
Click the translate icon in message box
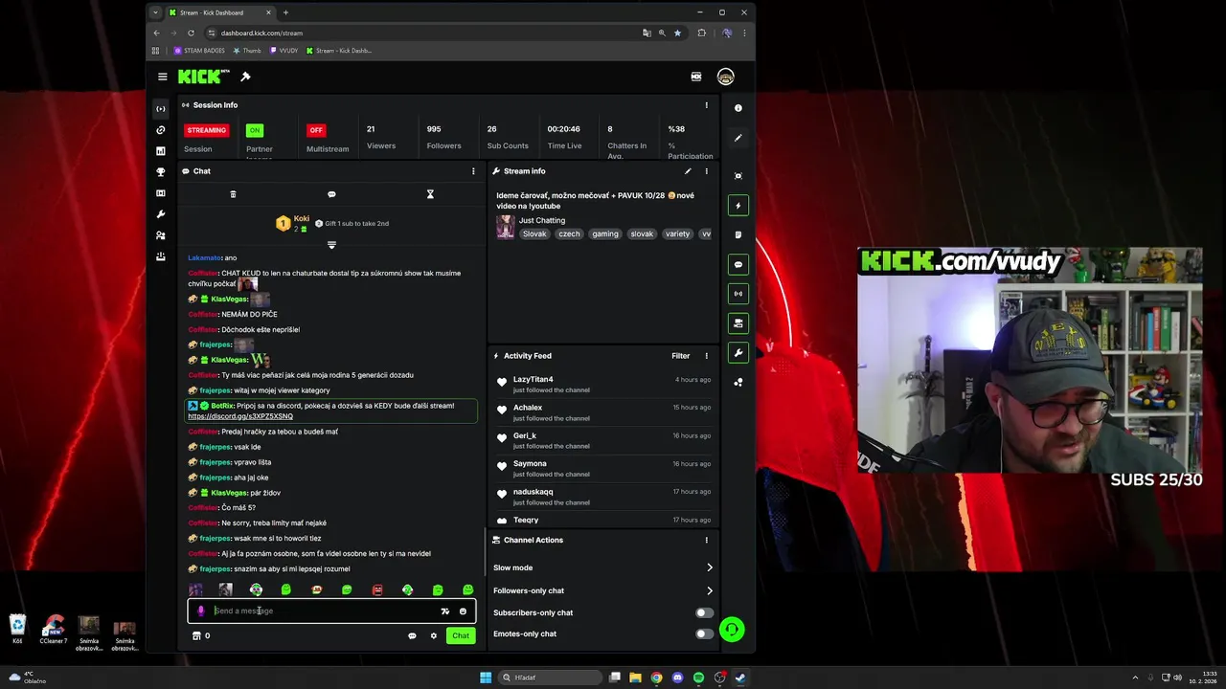click(444, 611)
